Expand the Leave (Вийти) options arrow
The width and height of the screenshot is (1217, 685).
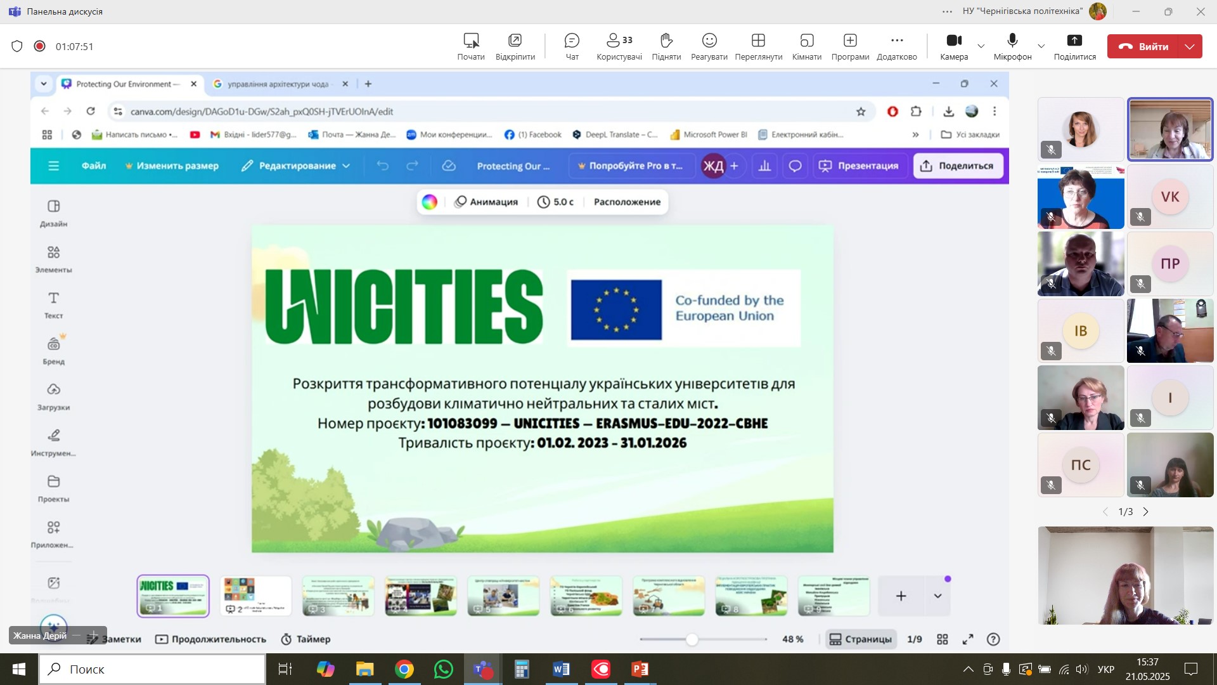point(1190,46)
